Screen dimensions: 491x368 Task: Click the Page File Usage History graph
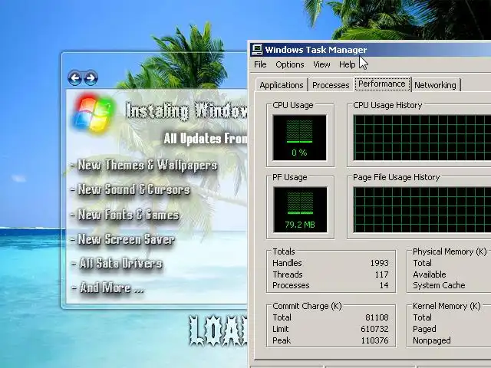(x=422, y=209)
